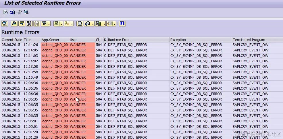
Task: Click the Views icon
Action: [x=87, y=24]
